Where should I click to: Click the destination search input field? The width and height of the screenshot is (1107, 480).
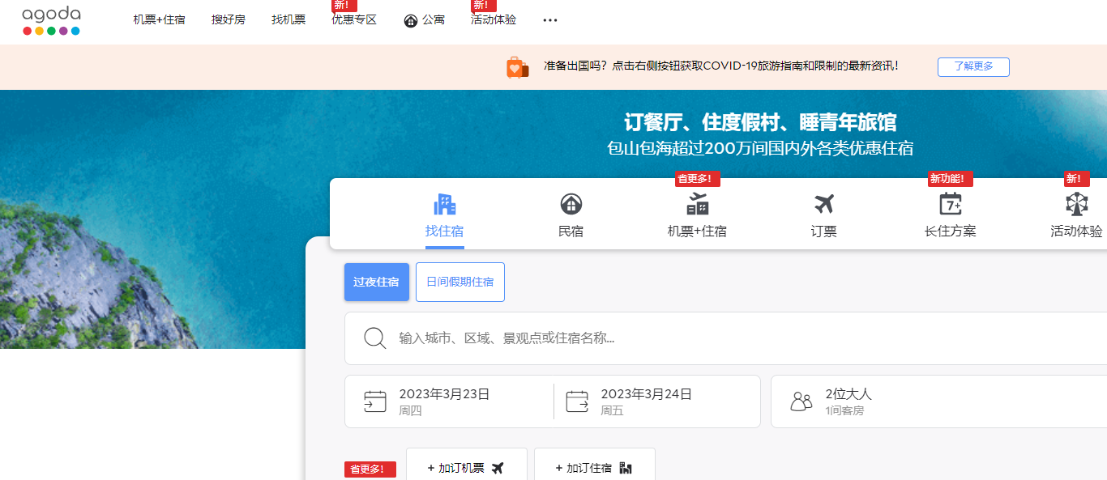729,338
